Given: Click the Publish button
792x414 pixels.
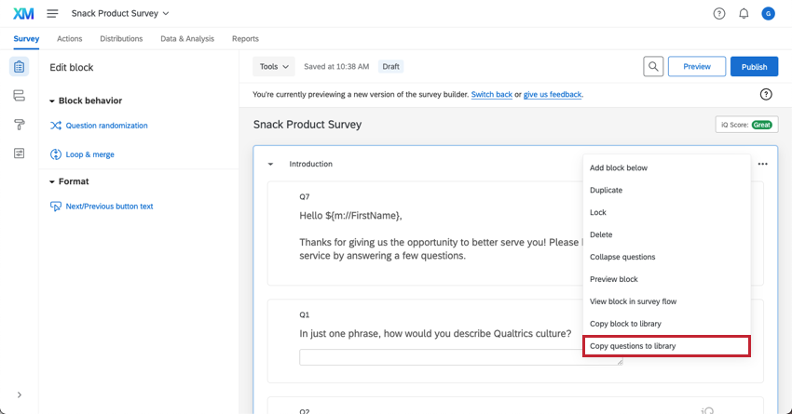Looking at the screenshot, I should click(754, 67).
